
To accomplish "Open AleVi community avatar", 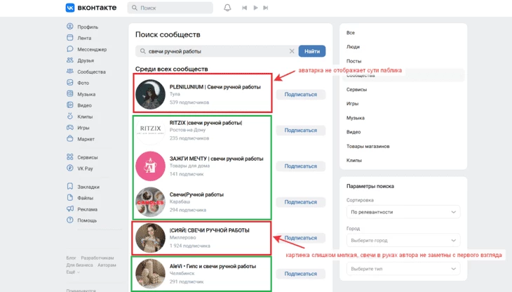I will 150,274.
